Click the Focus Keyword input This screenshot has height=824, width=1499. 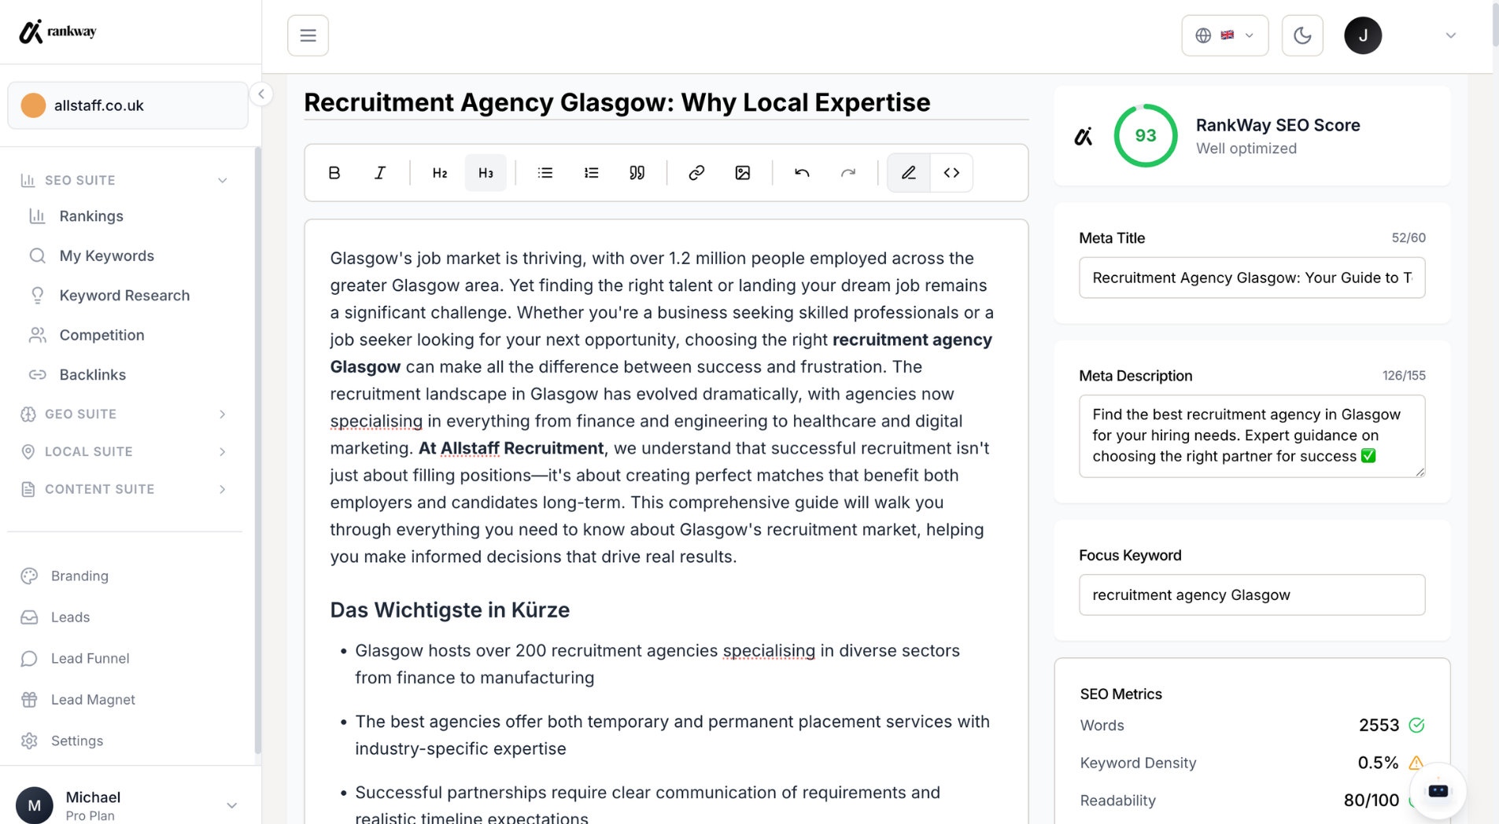pyautogui.click(x=1251, y=595)
